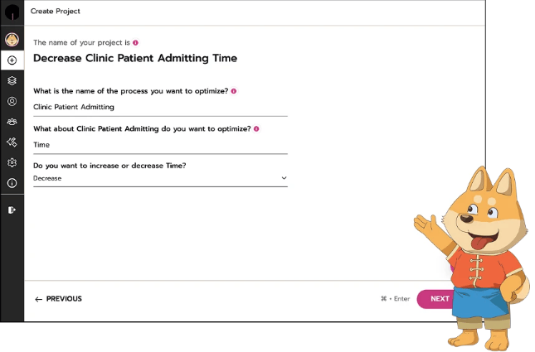Click the app logo in sidebar
This screenshot has height=352, width=535.
(12, 12)
